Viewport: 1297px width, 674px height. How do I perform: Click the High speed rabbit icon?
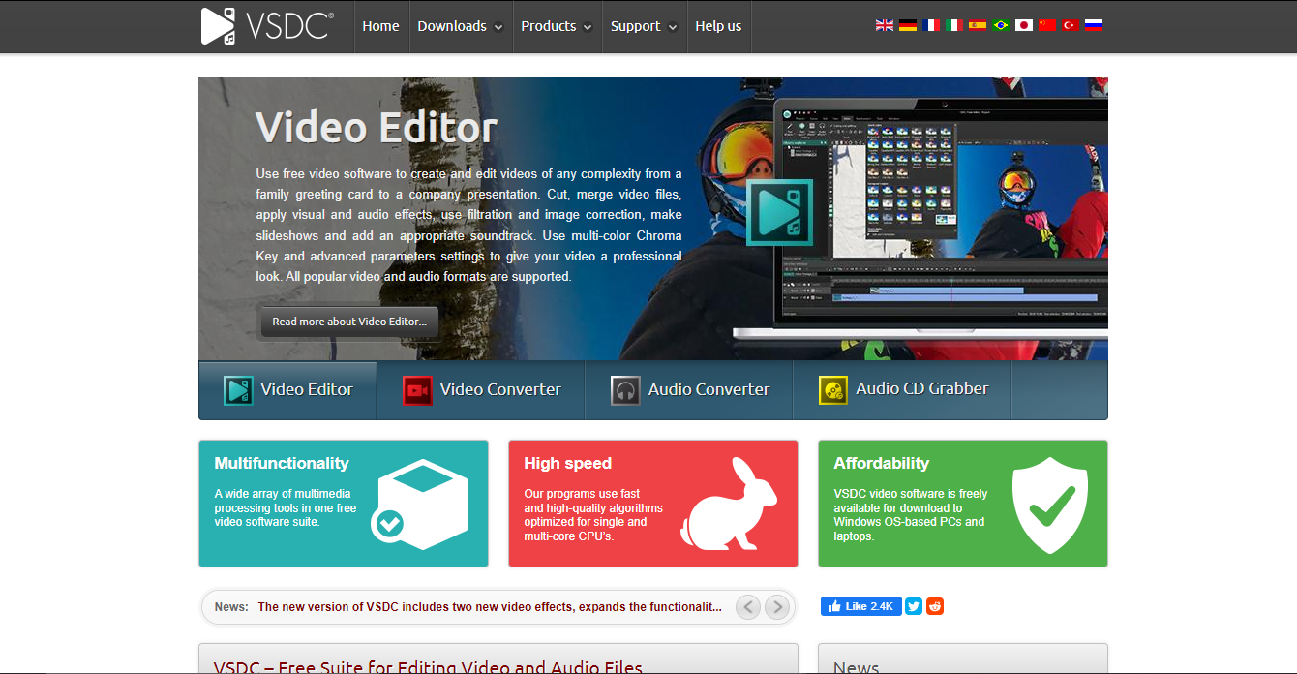(729, 504)
